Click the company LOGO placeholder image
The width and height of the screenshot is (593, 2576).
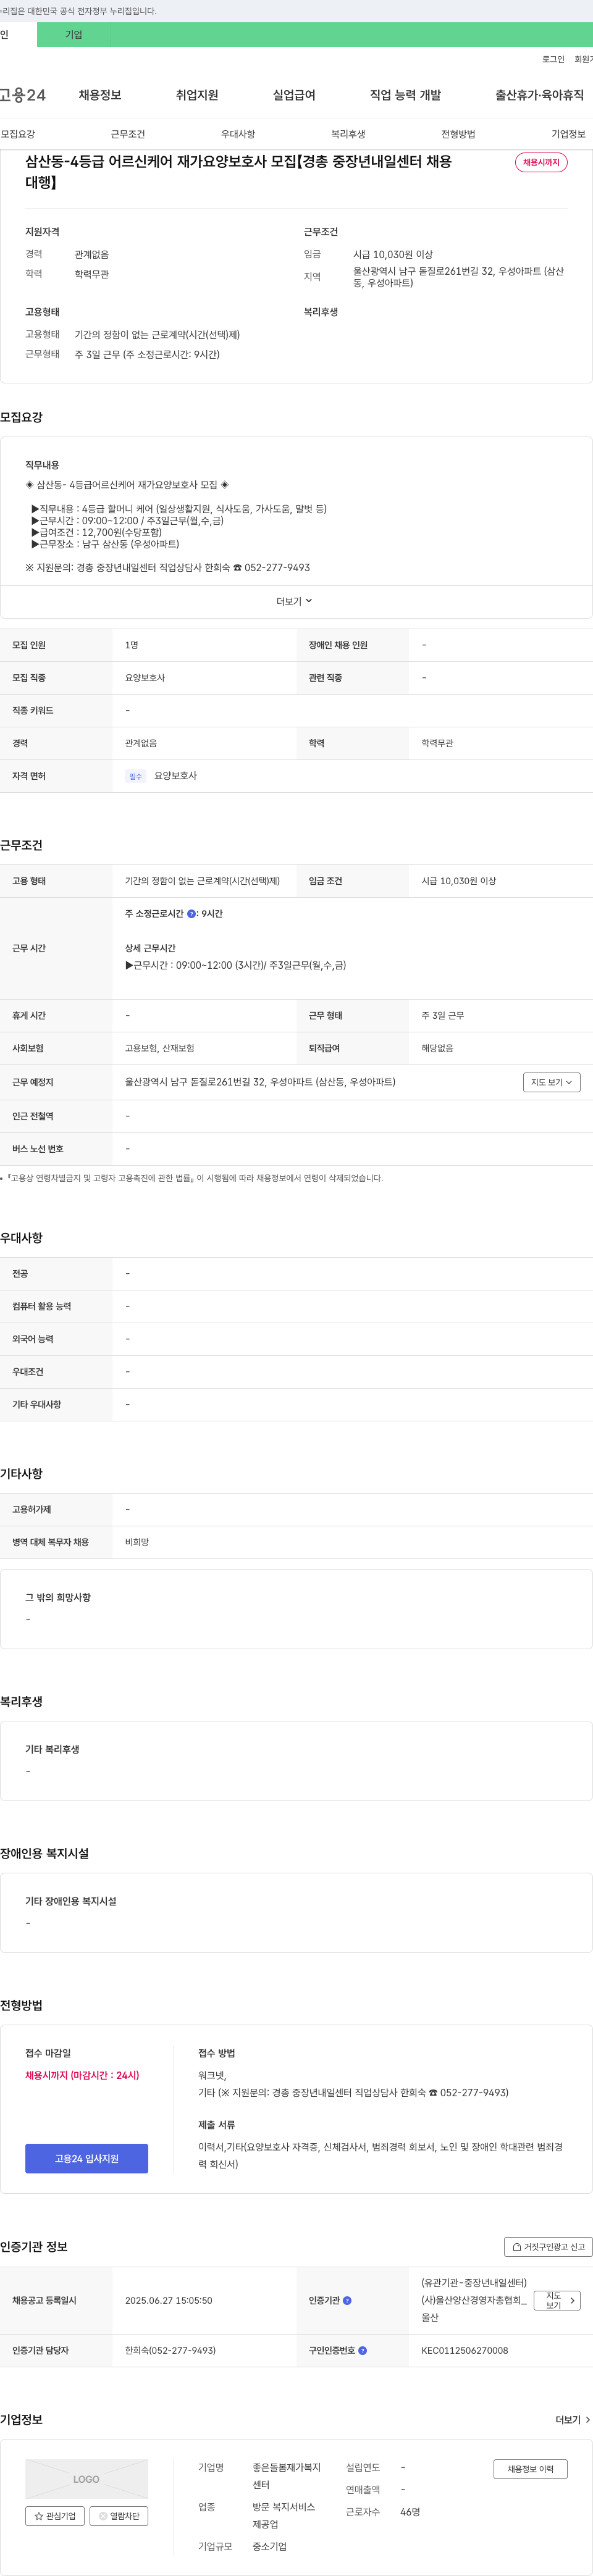tap(86, 2479)
